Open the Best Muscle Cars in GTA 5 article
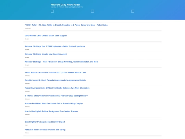This screenshot has height=139, width=185. coord(55,72)
